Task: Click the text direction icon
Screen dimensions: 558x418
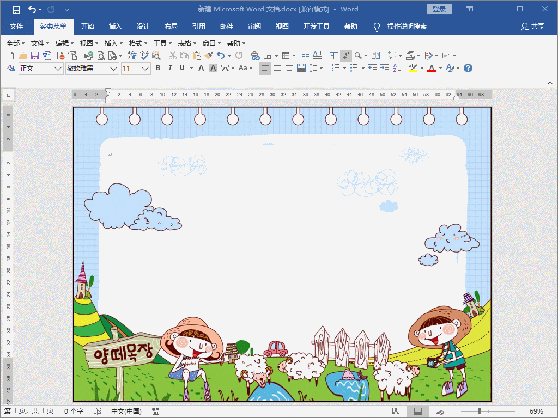Action: [x=318, y=56]
